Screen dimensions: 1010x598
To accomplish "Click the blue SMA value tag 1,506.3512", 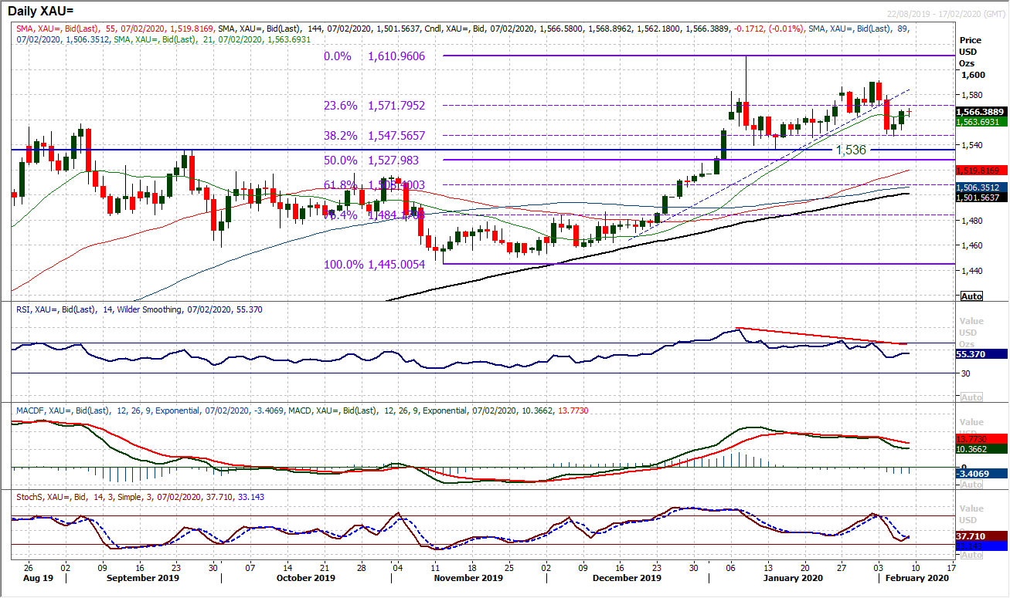I will pos(980,187).
